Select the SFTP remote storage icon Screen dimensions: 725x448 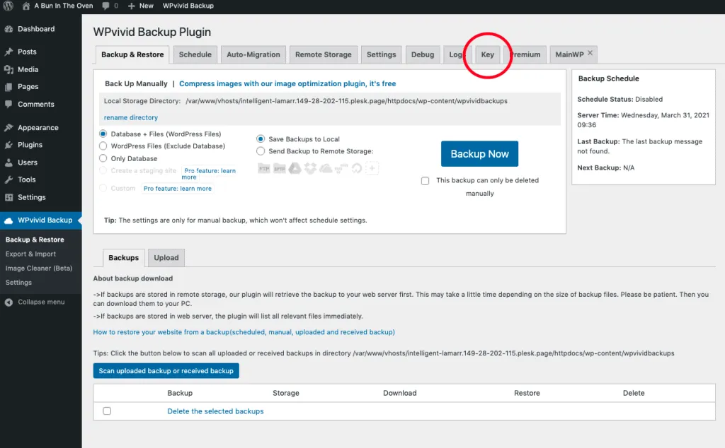(279, 168)
